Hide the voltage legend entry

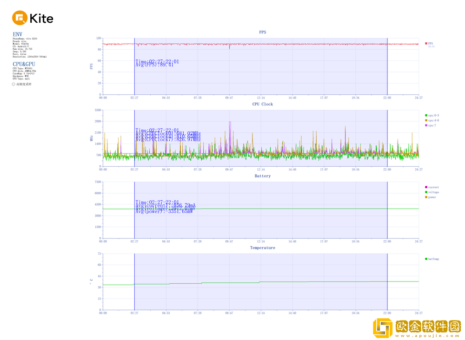tap(432, 192)
